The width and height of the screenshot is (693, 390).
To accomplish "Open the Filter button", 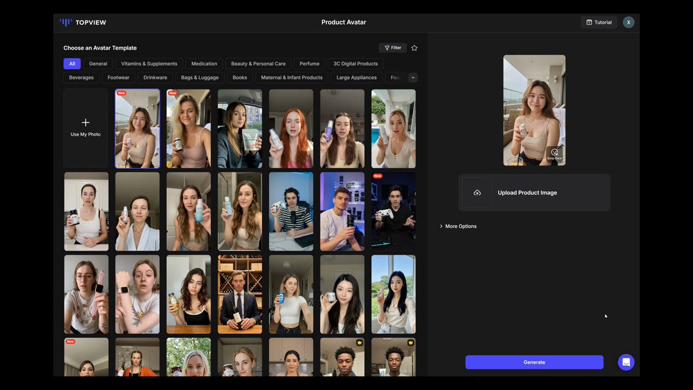I will point(393,48).
